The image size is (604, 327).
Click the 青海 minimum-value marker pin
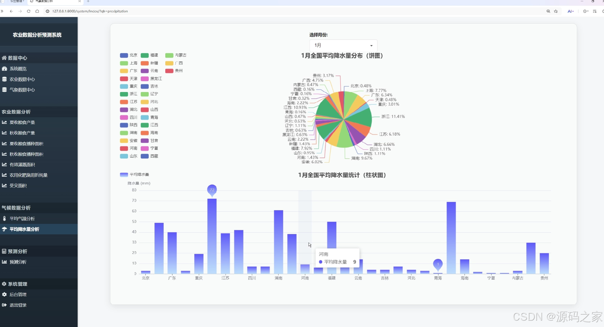438,264
